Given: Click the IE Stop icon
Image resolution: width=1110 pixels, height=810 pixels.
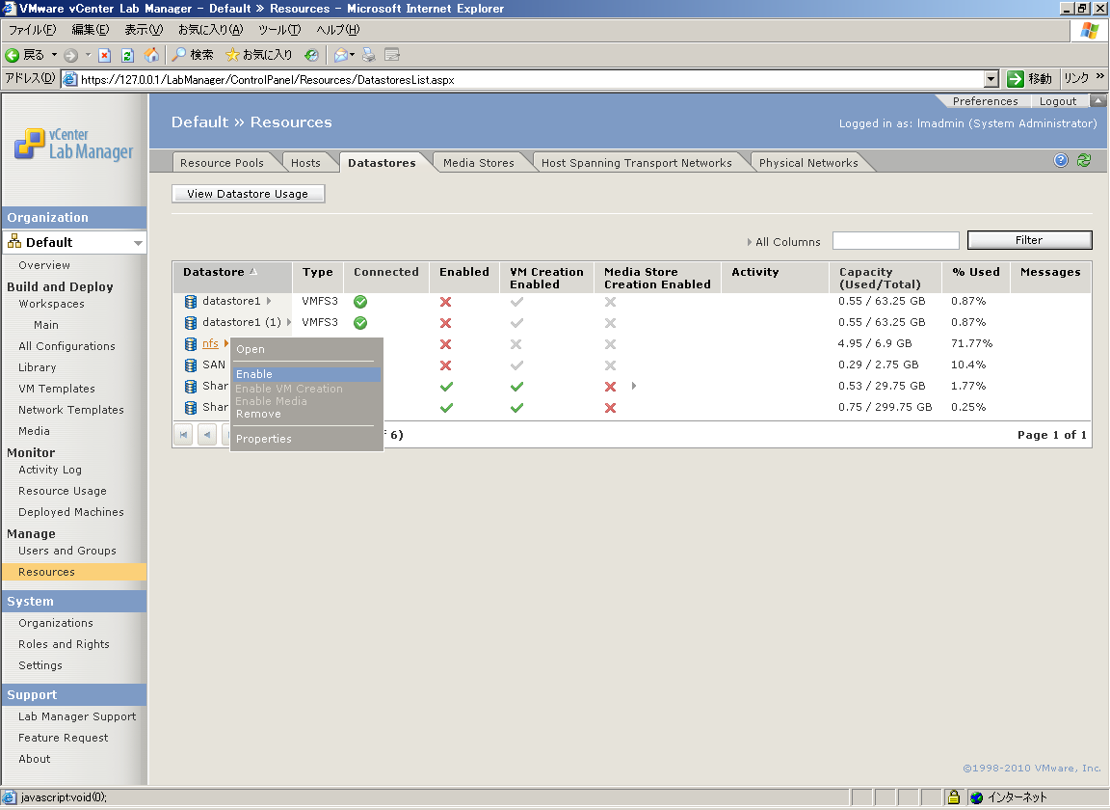Looking at the screenshot, I should [104, 55].
